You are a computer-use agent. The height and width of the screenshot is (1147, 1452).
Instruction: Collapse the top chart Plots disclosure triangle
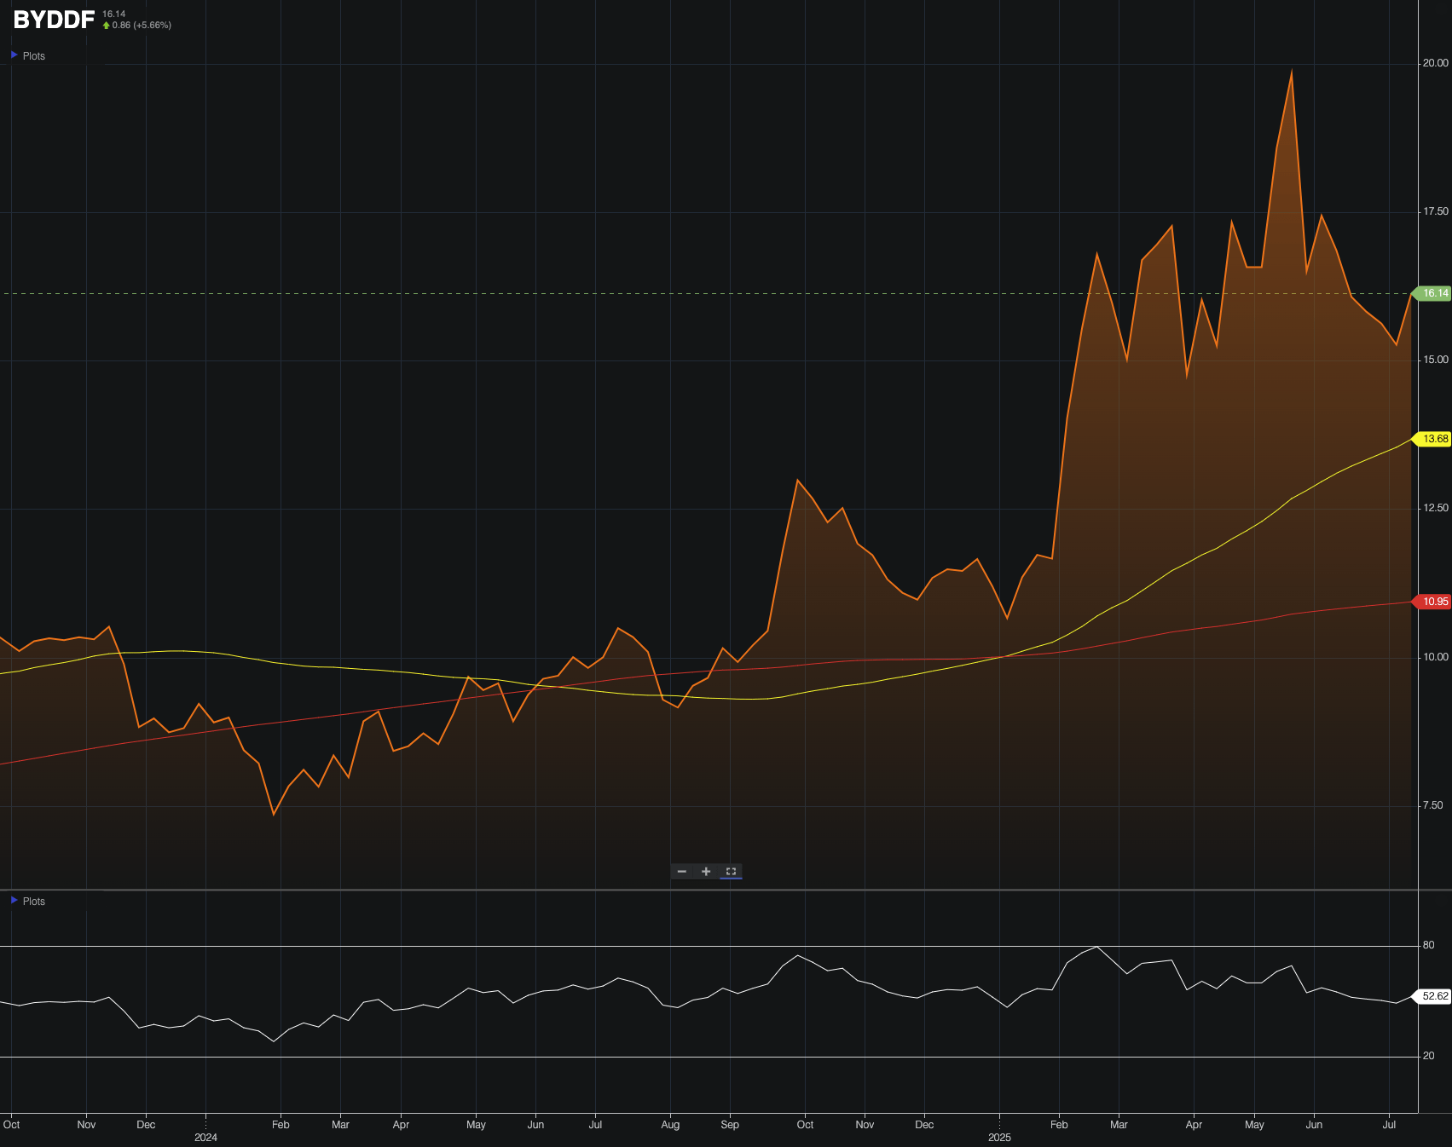(14, 55)
